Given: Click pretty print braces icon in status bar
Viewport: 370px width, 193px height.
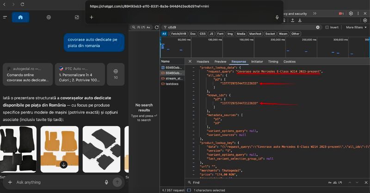Looking at the screenshot, I should pos(189,190).
